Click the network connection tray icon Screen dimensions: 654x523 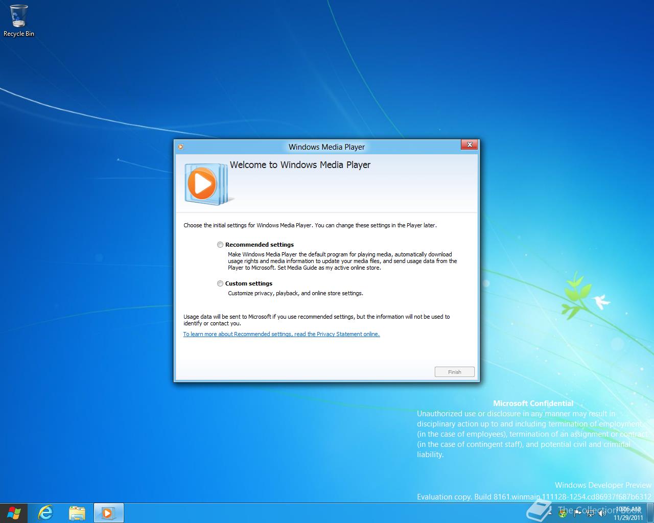pos(590,513)
